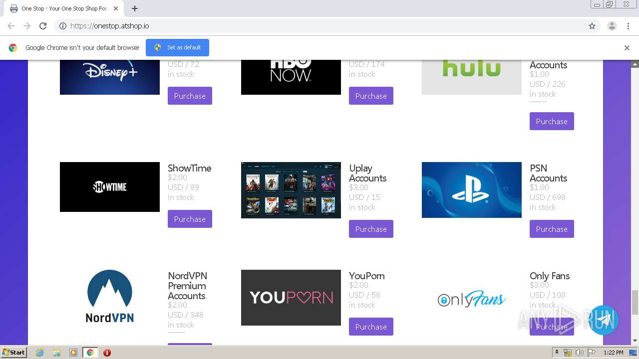Click the scrollbar up arrow
Viewport: 639px width, 359px height.
[635, 64]
